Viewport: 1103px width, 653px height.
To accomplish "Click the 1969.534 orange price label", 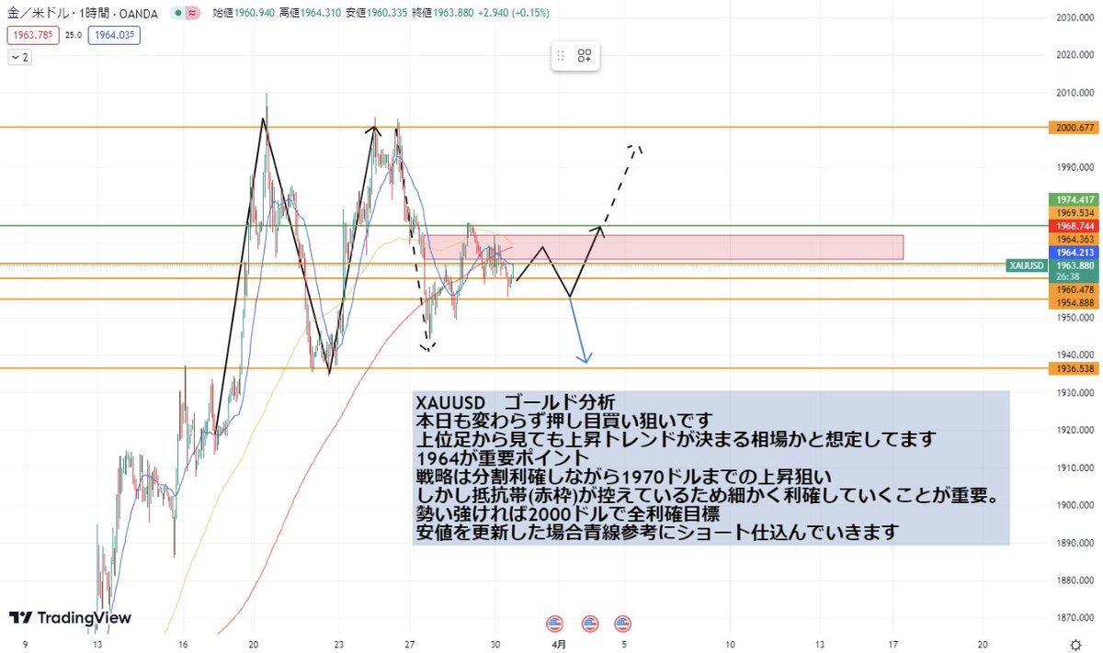I will [1074, 212].
